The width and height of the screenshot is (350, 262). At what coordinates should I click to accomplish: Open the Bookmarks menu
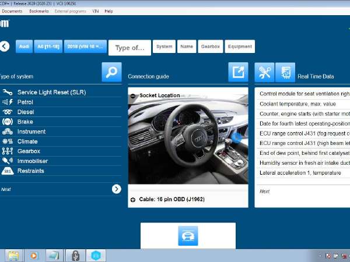coord(39,11)
